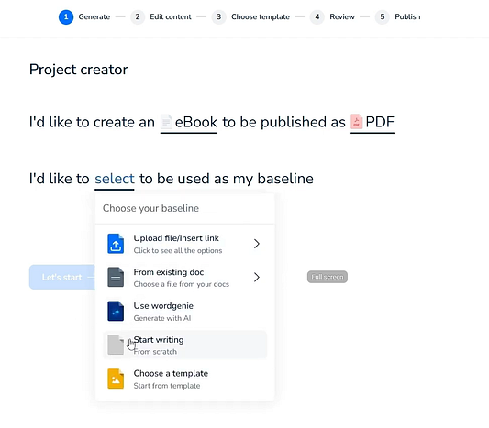Screen dimensions: 489x428
Task: Click the Start writing blank page icon
Action: 116,345
